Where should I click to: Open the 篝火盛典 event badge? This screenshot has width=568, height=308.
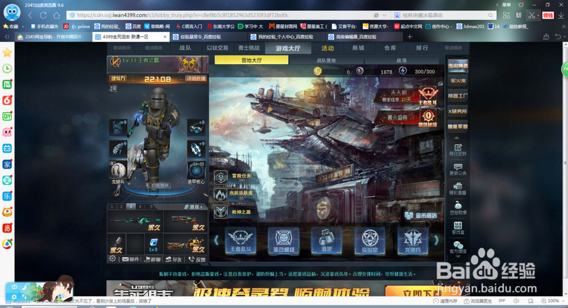click(x=428, y=117)
